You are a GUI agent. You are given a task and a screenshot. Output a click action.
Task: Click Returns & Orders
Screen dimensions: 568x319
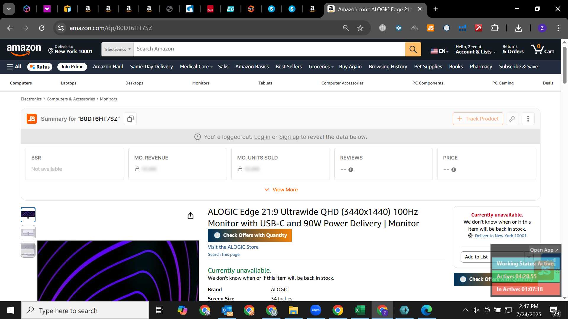tap(513, 49)
